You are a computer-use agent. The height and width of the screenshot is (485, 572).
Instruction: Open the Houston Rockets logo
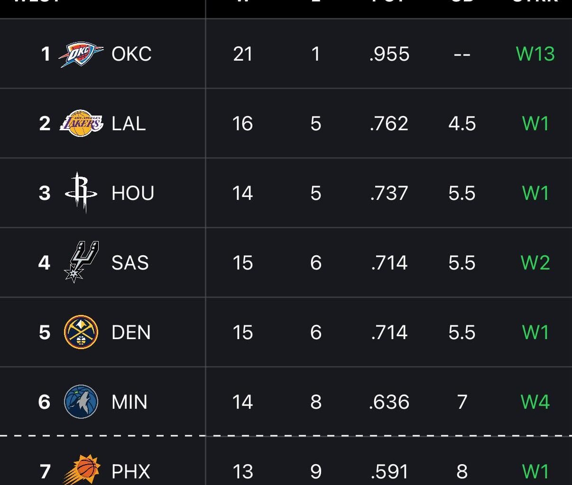pyautogui.click(x=81, y=193)
